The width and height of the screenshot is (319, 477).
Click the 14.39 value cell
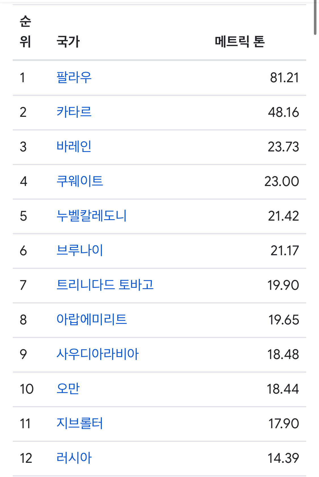pyautogui.click(x=283, y=458)
